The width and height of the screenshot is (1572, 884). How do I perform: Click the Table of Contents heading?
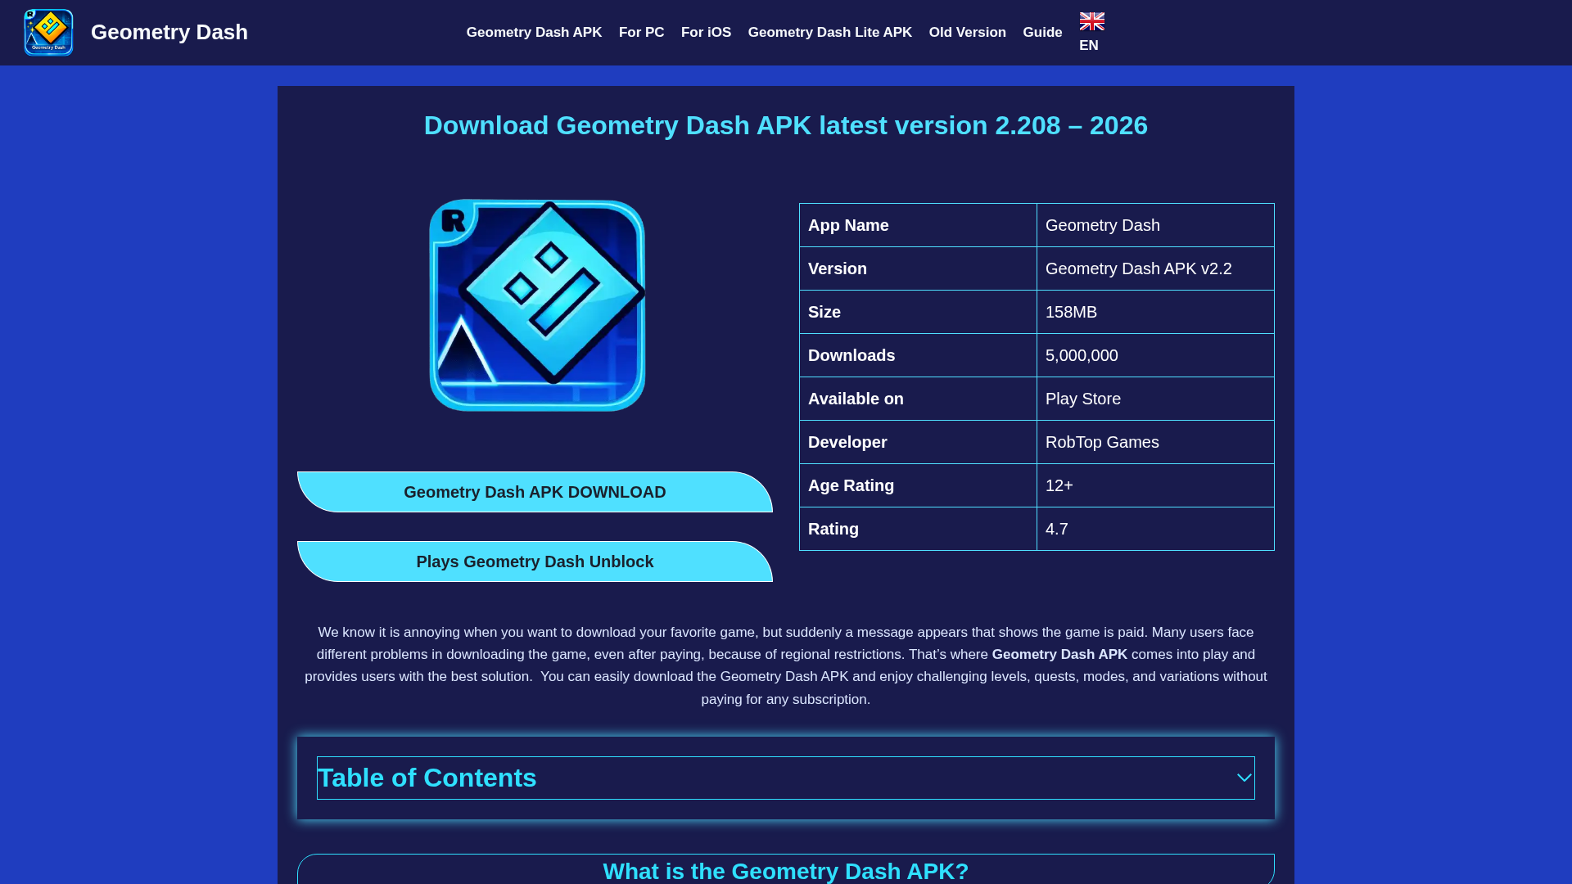pos(427,778)
